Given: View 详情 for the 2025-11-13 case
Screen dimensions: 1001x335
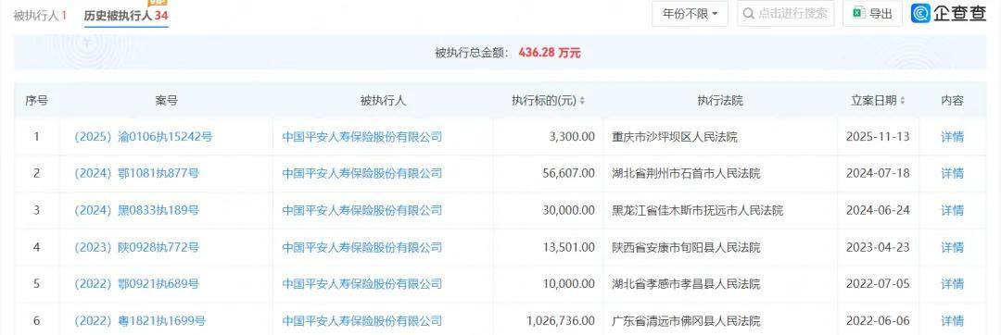Looking at the screenshot, I should click(x=953, y=136).
